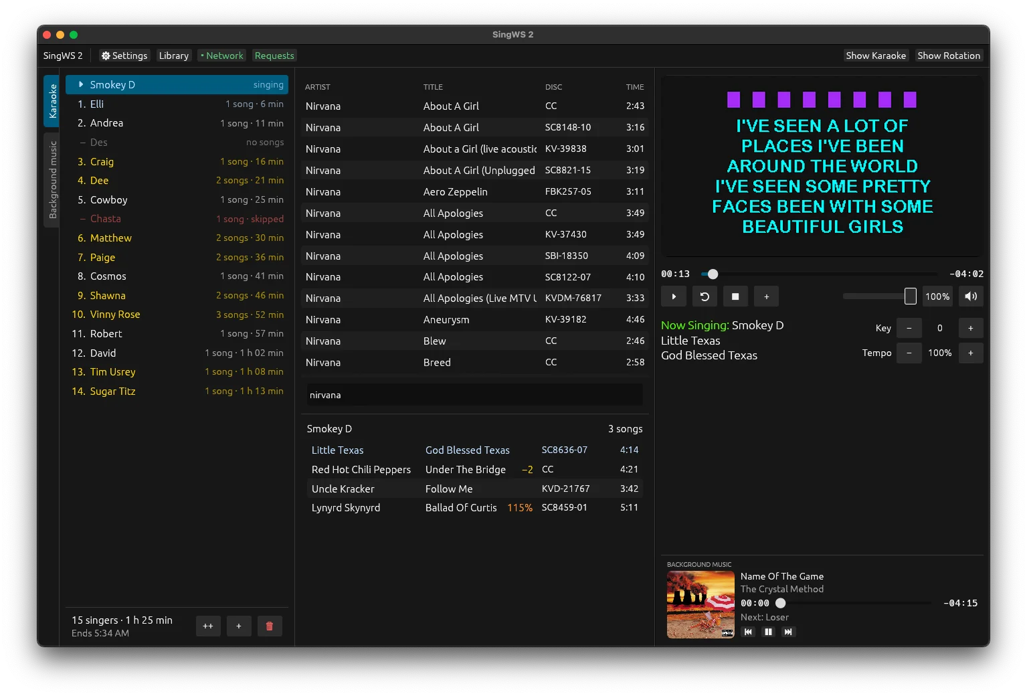Switch to the Karaoke side tab

pyautogui.click(x=52, y=101)
